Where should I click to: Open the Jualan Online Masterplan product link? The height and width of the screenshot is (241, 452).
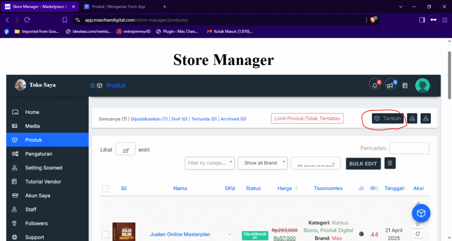click(x=180, y=234)
